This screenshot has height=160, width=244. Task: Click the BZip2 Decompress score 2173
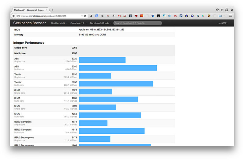[74, 137]
